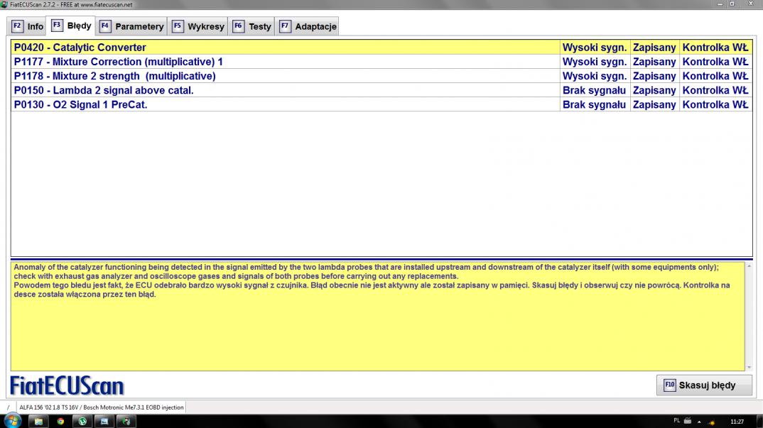The image size is (763, 428).
Task: Open Windows Explorer from the taskbar
Action: pos(38,421)
